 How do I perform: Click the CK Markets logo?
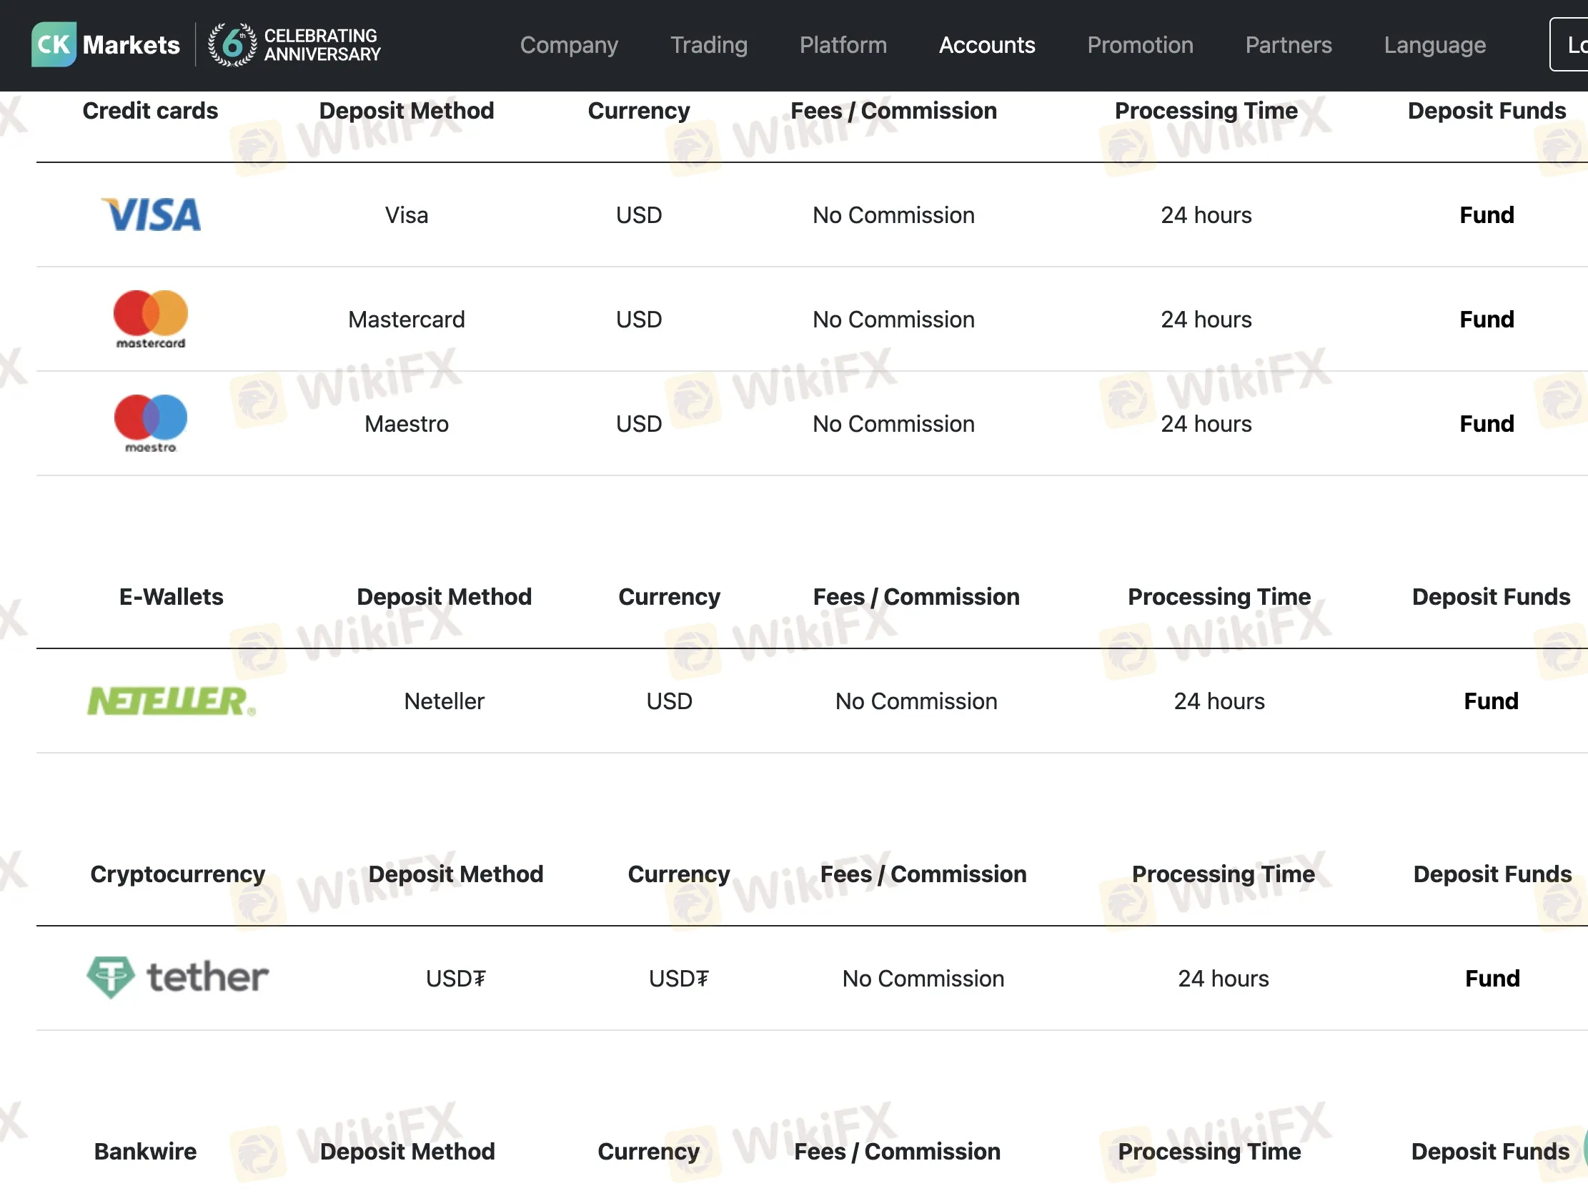(106, 44)
